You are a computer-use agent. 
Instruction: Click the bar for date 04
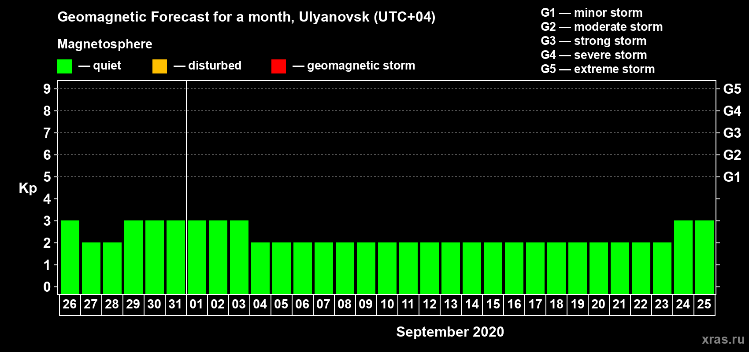tap(260, 268)
